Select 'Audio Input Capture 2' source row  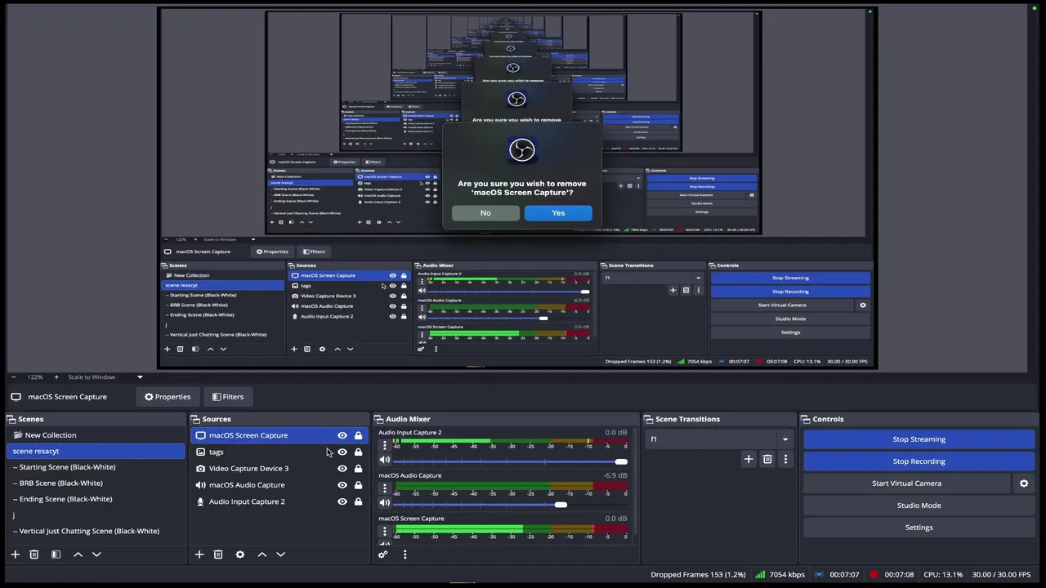[x=279, y=501]
